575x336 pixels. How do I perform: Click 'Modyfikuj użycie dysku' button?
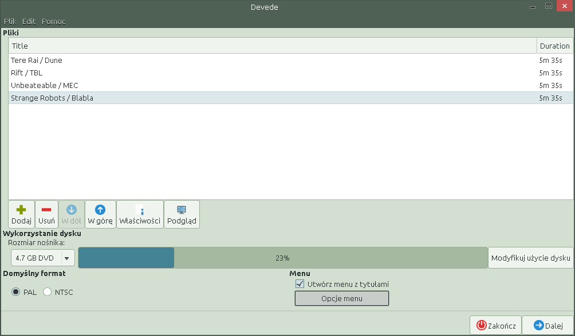(531, 258)
